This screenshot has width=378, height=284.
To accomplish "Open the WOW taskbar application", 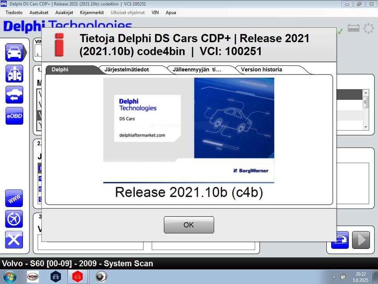I will click(x=33, y=277).
